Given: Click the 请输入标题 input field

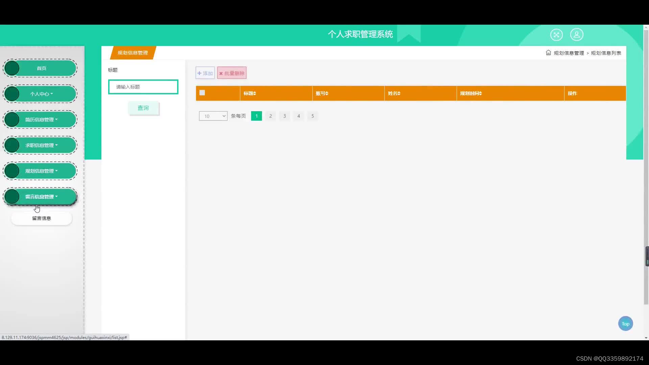Looking at the screenshot, I should 143,87.
